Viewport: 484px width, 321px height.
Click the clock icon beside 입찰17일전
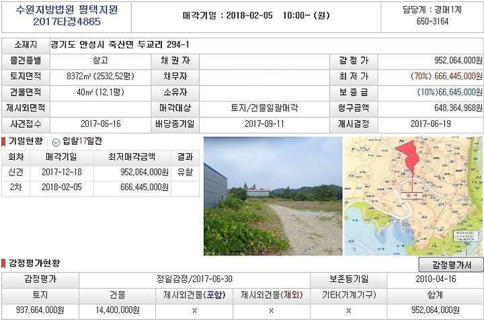click(56, 142)
